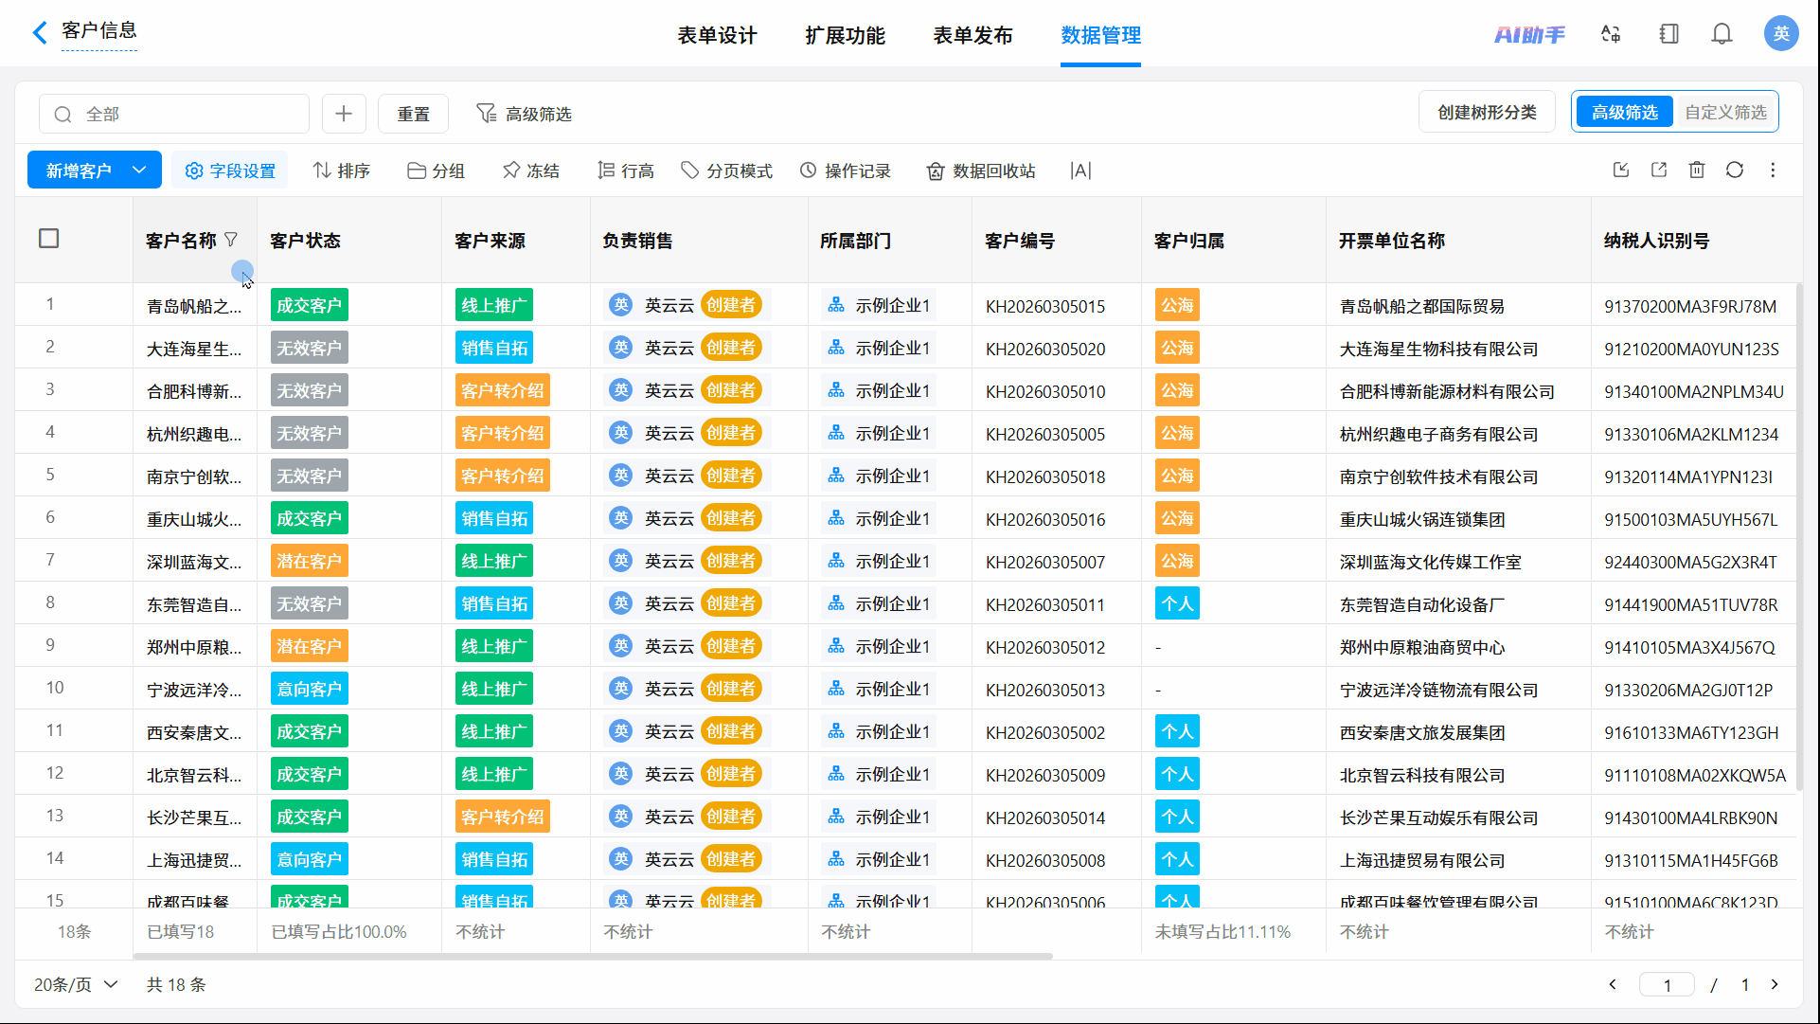The width and height of the screenshot is (1820, 1024).
Task: Open the 行高 row height tool
Action: coord(626,171)
